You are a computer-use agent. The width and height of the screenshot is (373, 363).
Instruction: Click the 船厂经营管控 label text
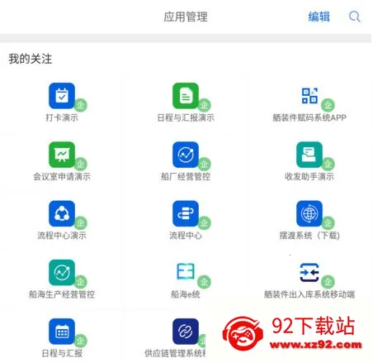tap(186, 176)
